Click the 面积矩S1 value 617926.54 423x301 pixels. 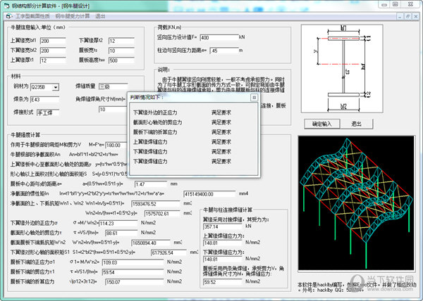(x=168, y=252)
